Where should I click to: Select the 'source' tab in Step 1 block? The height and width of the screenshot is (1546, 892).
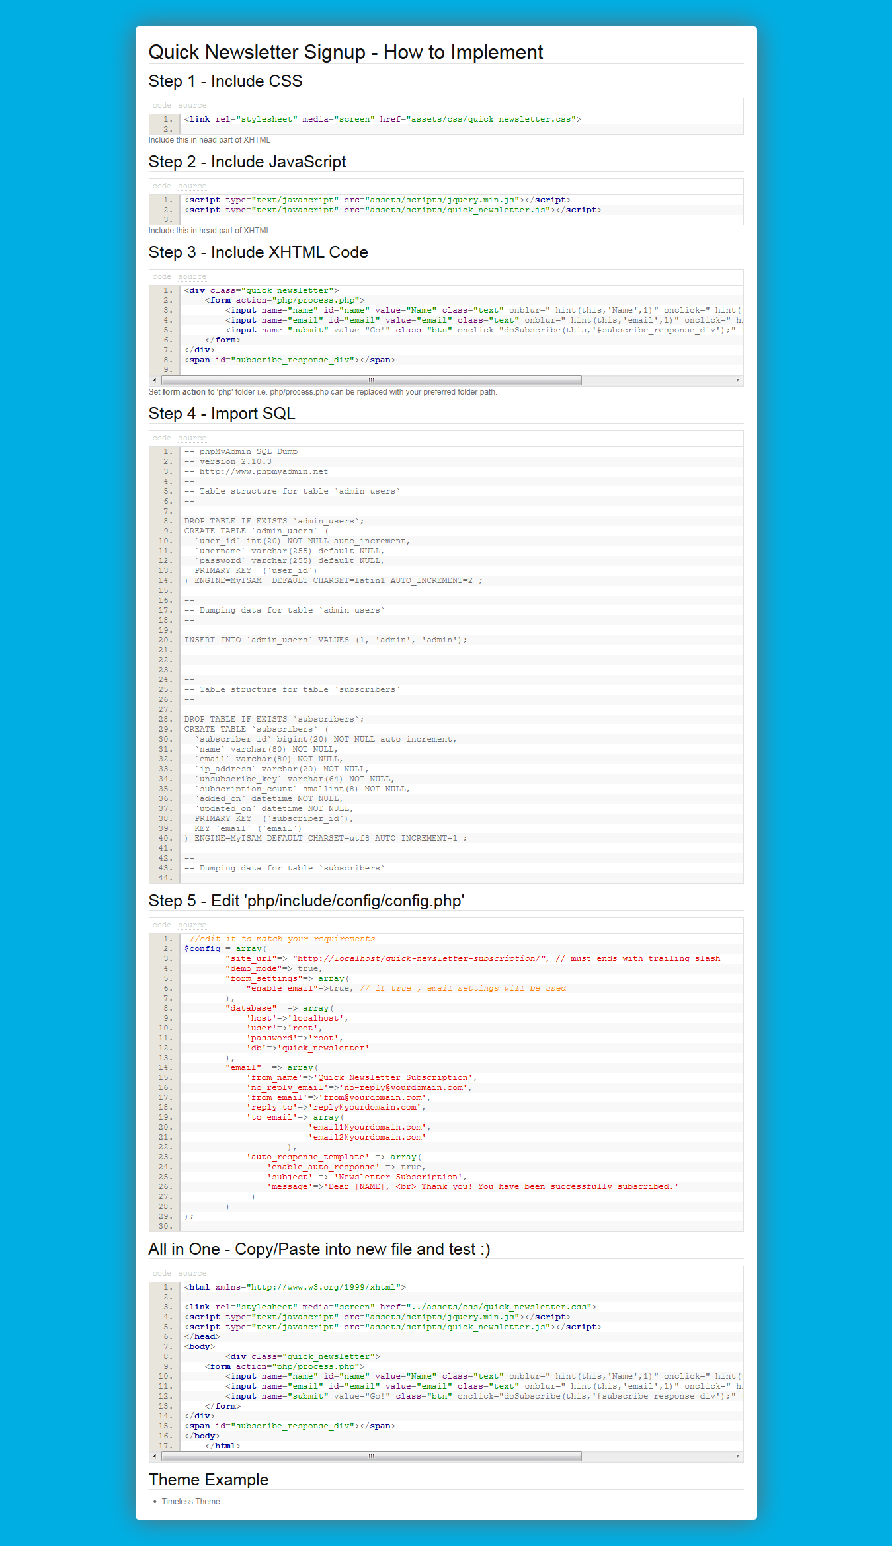(192, 106)
